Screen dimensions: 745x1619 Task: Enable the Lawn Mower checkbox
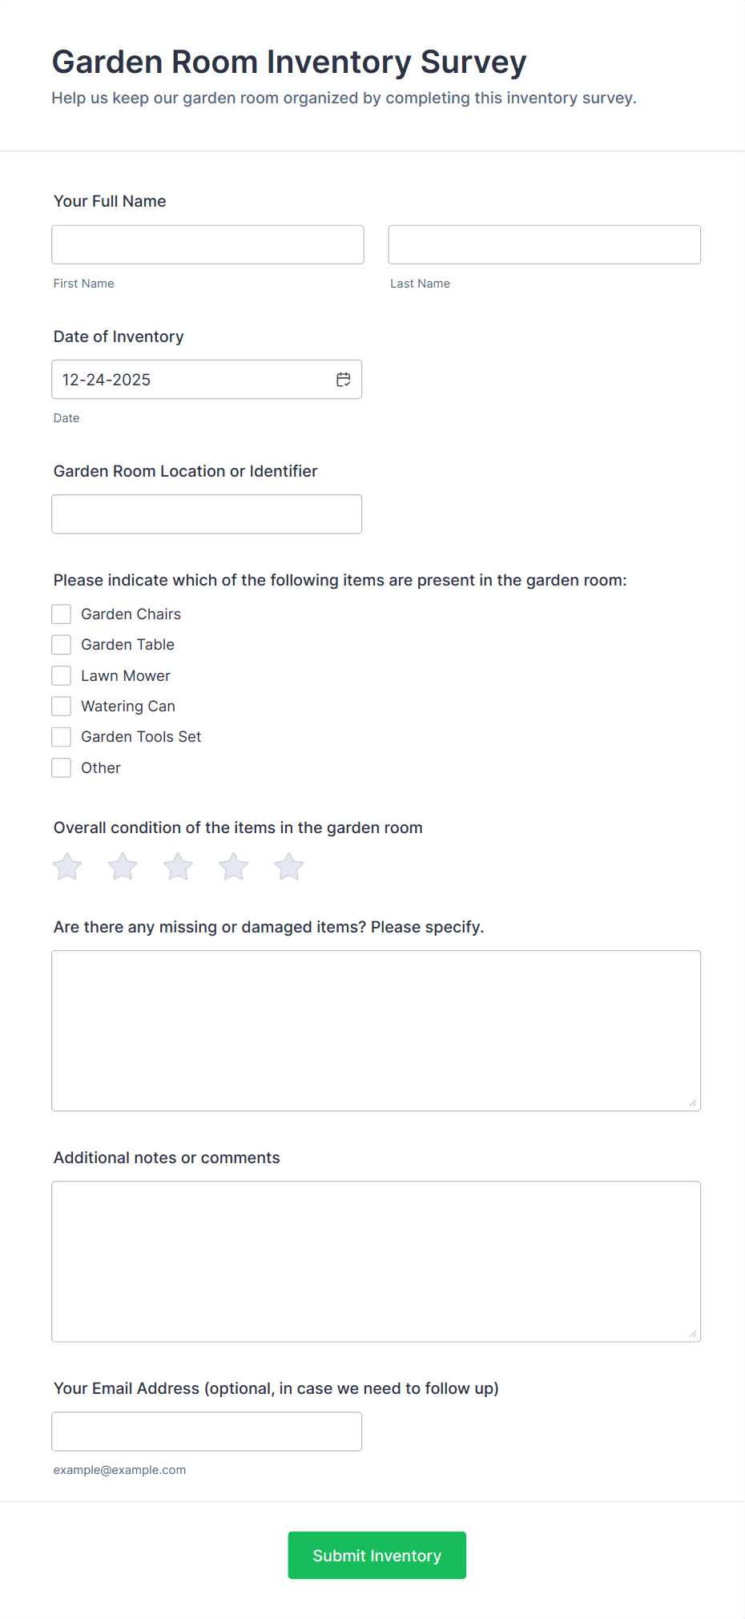point(61,675)
